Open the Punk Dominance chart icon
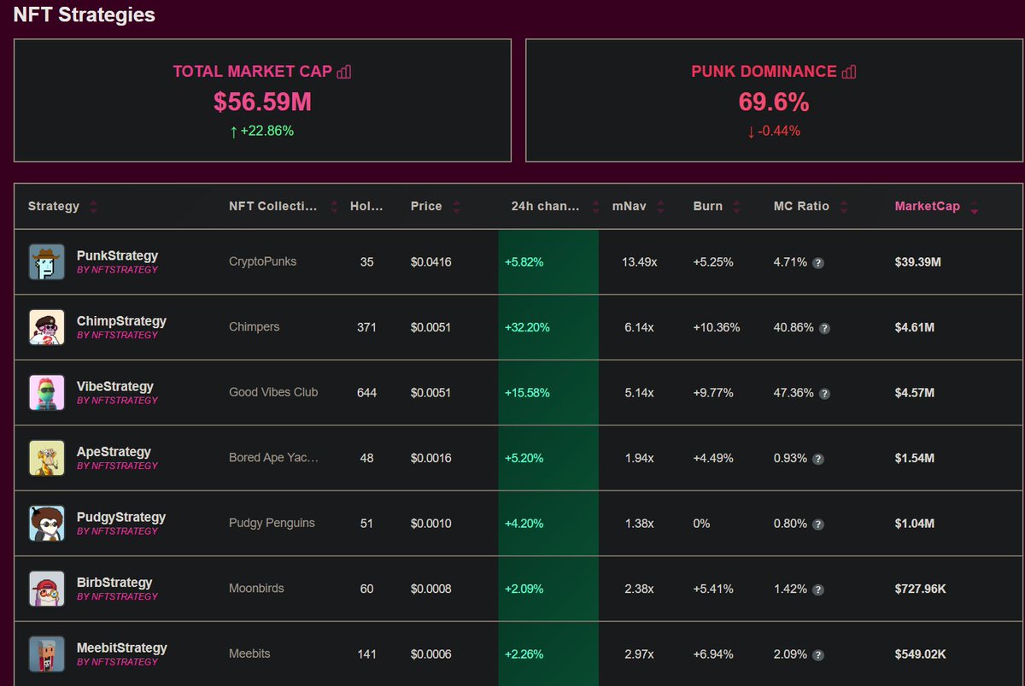Screen dimensions: 1025x686 [x=849, y=72]
